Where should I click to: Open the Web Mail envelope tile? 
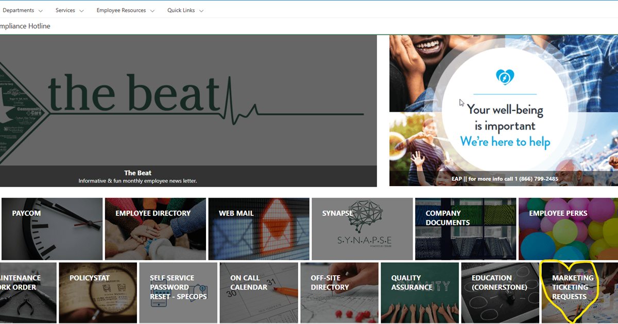[259, 229]
